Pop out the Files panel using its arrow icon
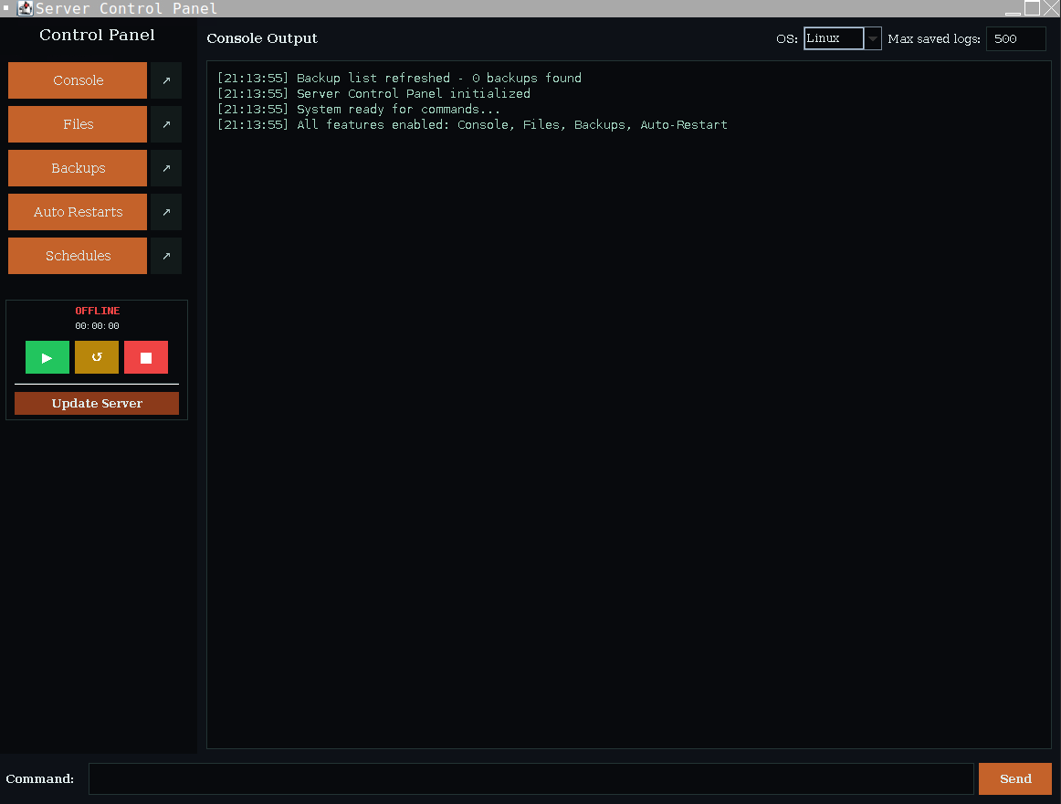Viewport: 1061px width, 804px height. (x=167, y=124)
